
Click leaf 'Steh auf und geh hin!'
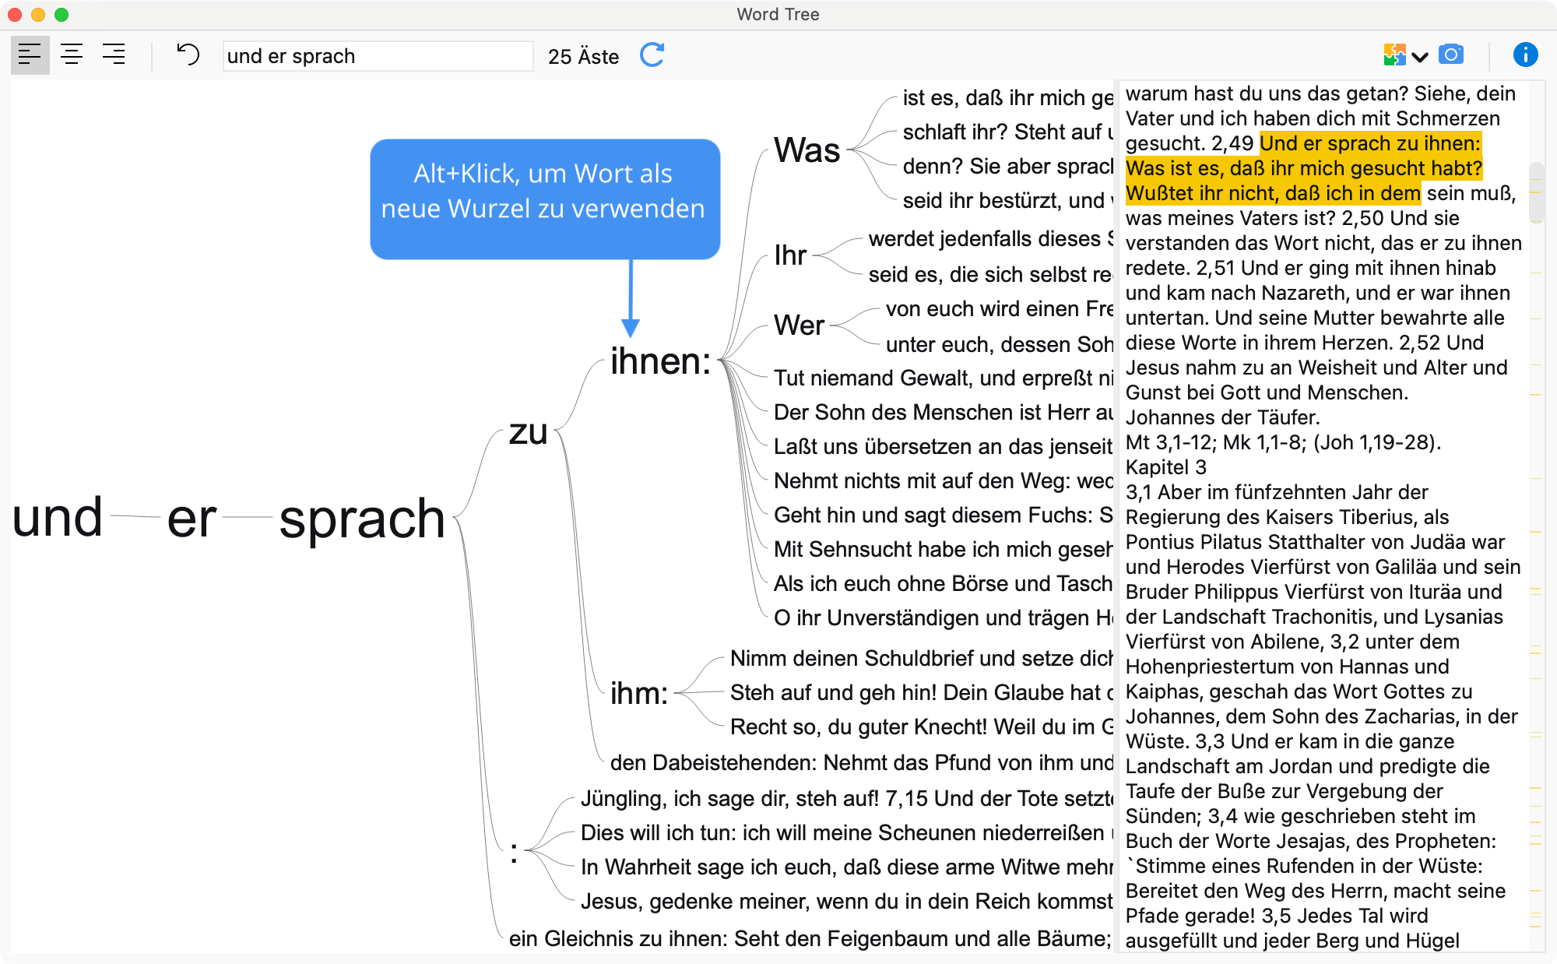(x=922, y=693)
